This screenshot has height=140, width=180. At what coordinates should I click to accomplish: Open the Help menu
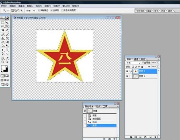click(x=76, y=6)
